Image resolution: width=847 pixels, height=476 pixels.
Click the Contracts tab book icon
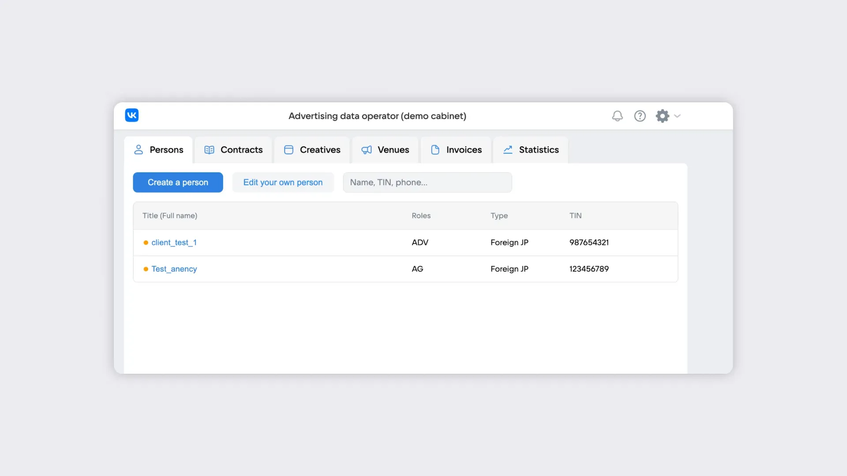(209, 150)
